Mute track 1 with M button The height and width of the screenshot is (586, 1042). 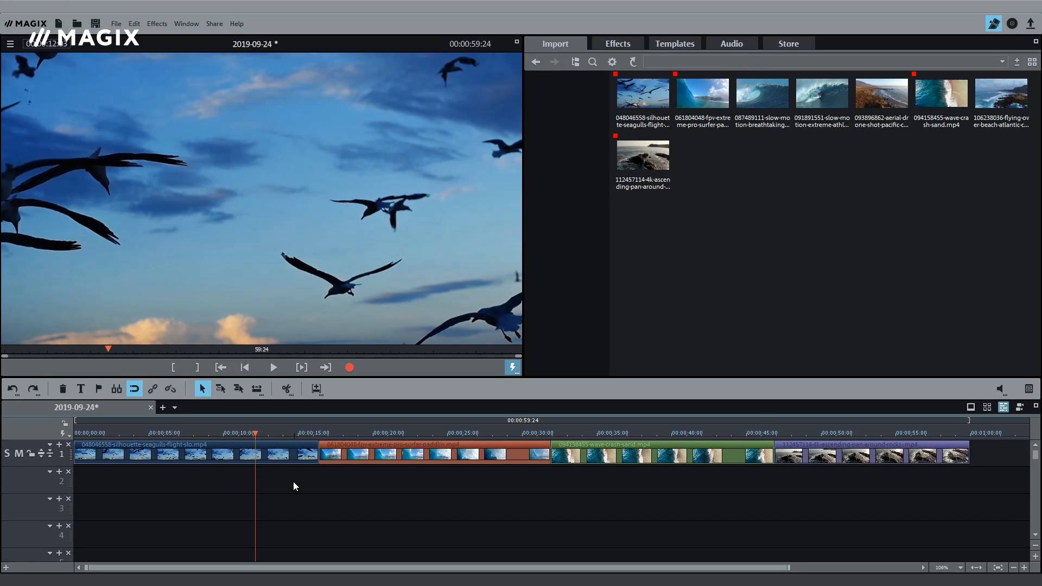pos(19,453)
